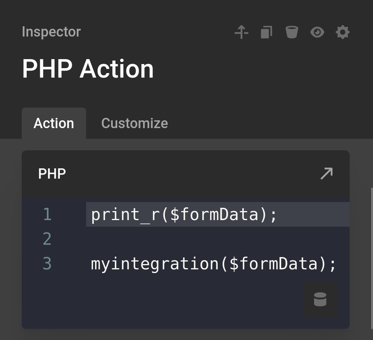This screenshot has height=340, width=373.
Task: Expand the PHP code to fullscreen via the arrow
Action: tap(326, 174)
